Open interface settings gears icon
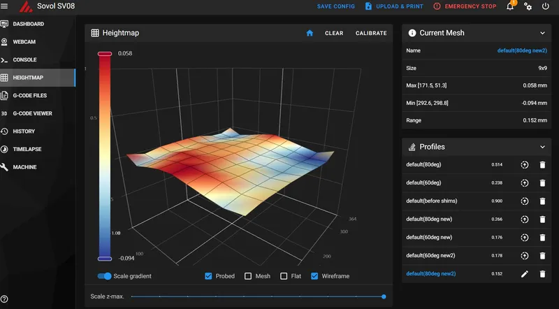This screenshot has width=559, height=309. coord(528,6)
